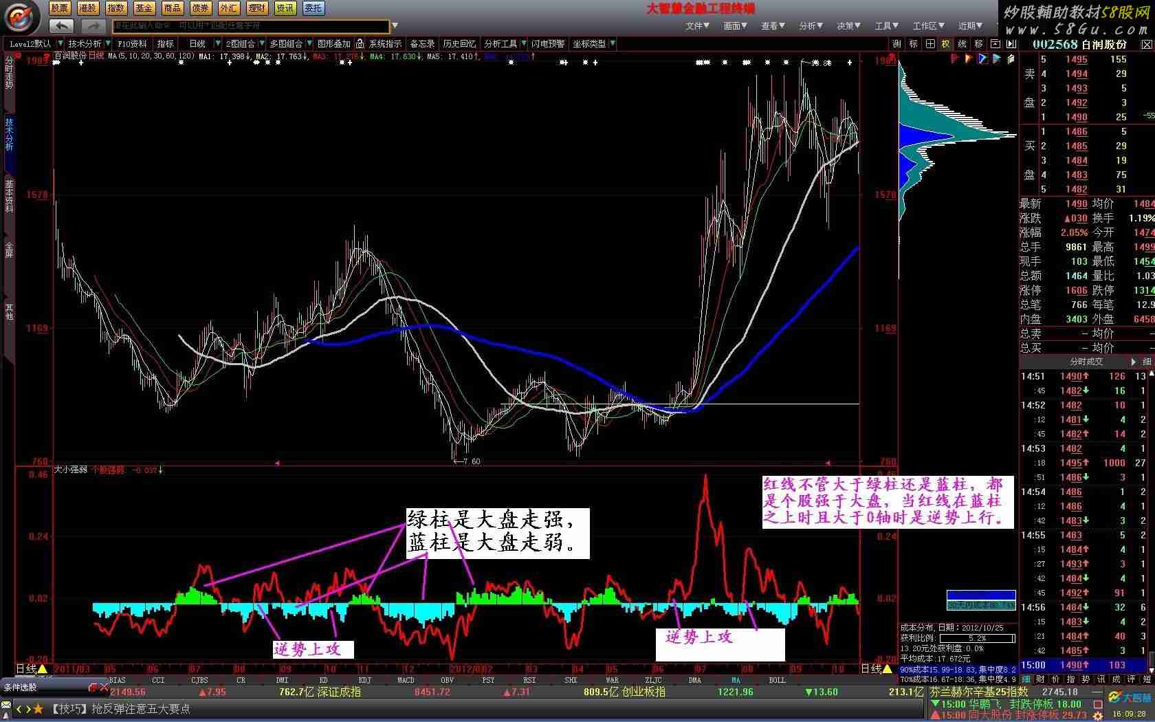Click the blue boxed flag icon
The image size is (1155, 722).
(982, 59)
